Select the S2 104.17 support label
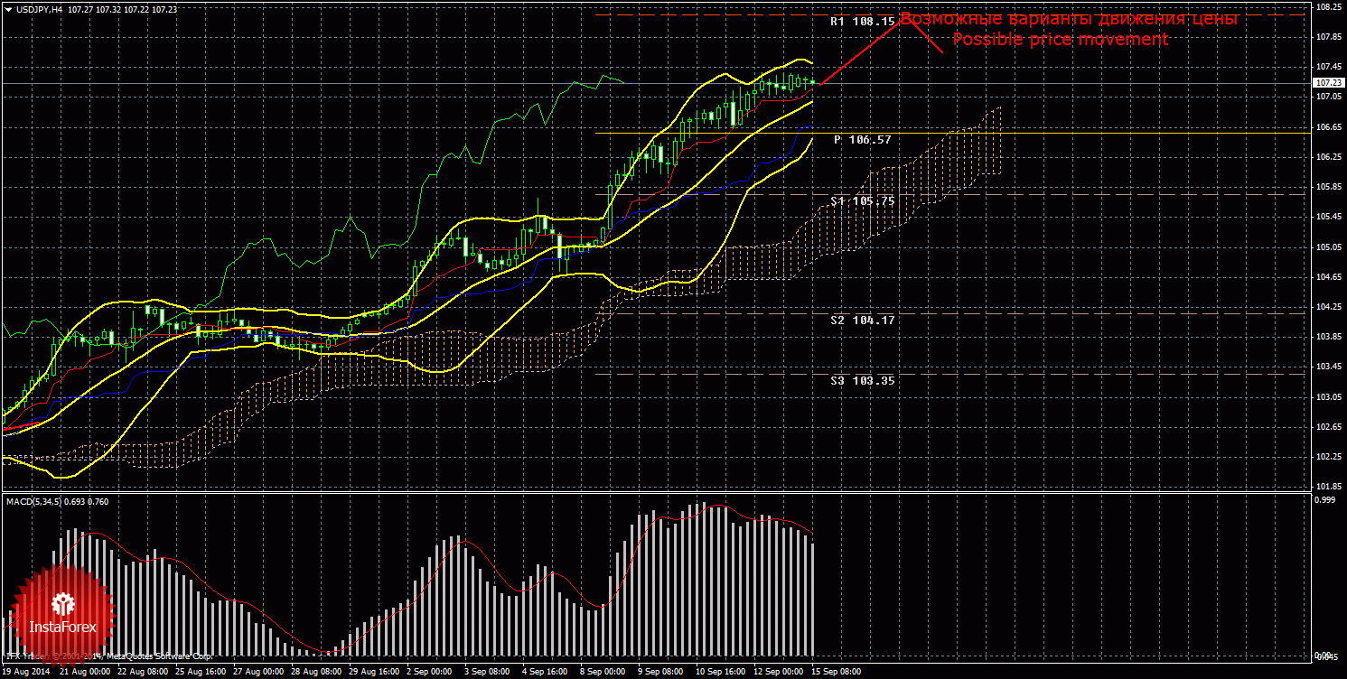 pos(863,320)
